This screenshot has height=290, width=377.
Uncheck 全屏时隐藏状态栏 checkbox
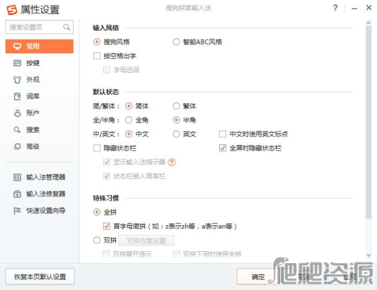(x=222, y=148)
